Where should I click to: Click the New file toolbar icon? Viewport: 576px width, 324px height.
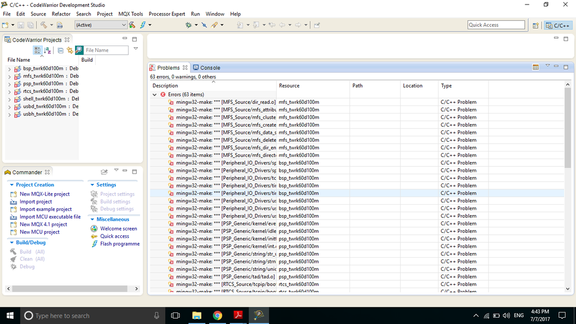5,25
